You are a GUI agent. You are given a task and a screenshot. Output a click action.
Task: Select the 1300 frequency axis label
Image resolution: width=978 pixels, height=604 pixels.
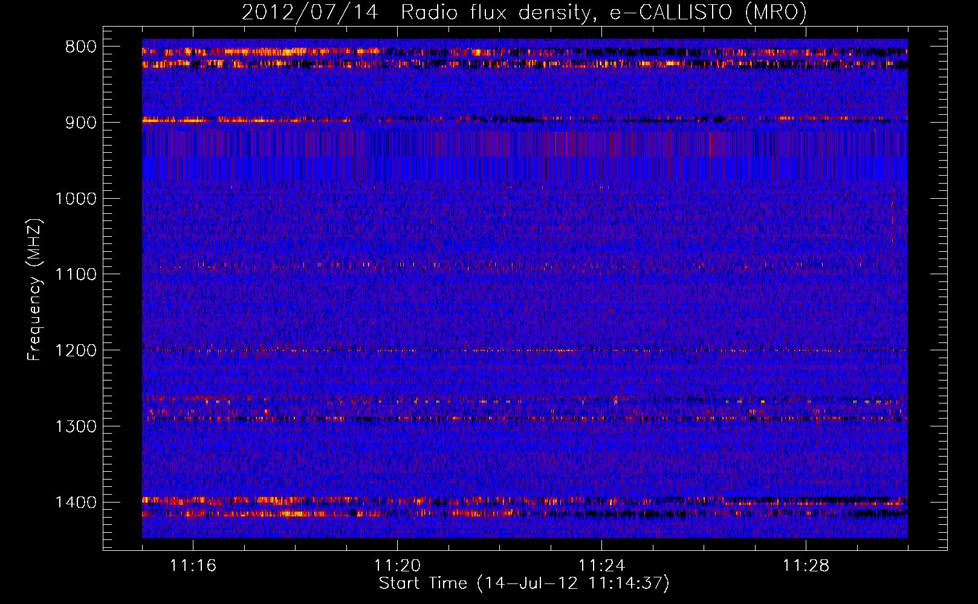(x=76, y=426)
